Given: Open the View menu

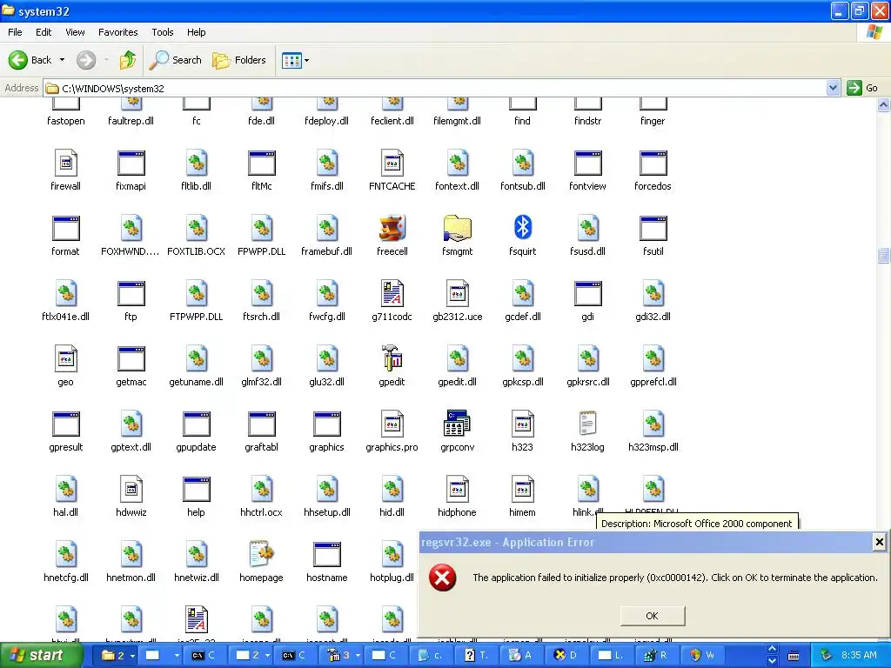Looking at the screenshot, I should point(75,32).
